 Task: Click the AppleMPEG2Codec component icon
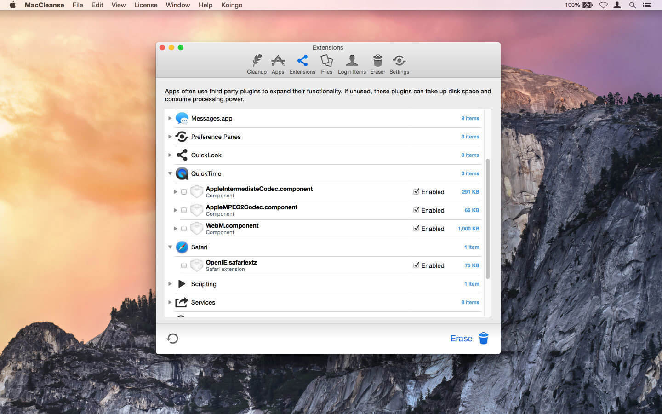coord(197,210)
